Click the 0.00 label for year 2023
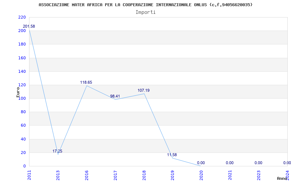This screenshot has height=182, width=291. [259, 163]
